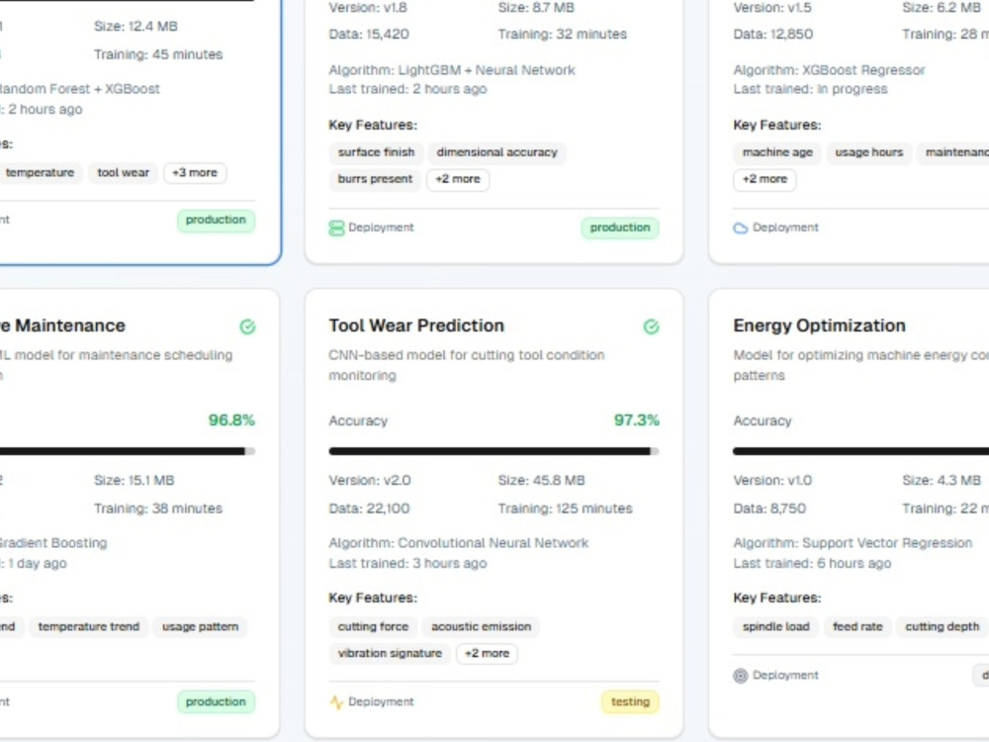Select the 'usage pattern' feature chip
This screenshot has width=989, height=742.
pyautogui.click(x=200, y=627)
